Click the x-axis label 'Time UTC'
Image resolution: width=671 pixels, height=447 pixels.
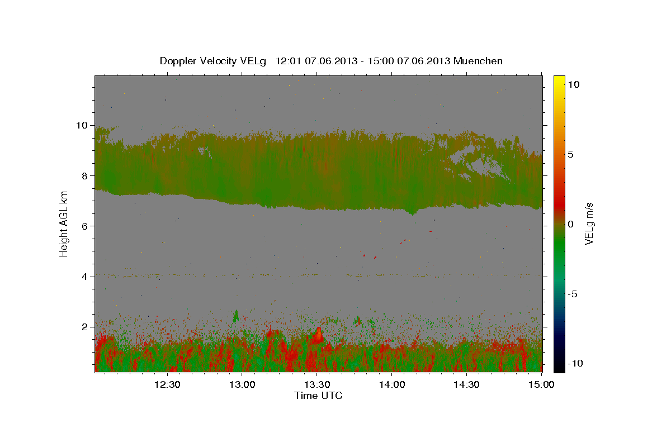(318, 396)
